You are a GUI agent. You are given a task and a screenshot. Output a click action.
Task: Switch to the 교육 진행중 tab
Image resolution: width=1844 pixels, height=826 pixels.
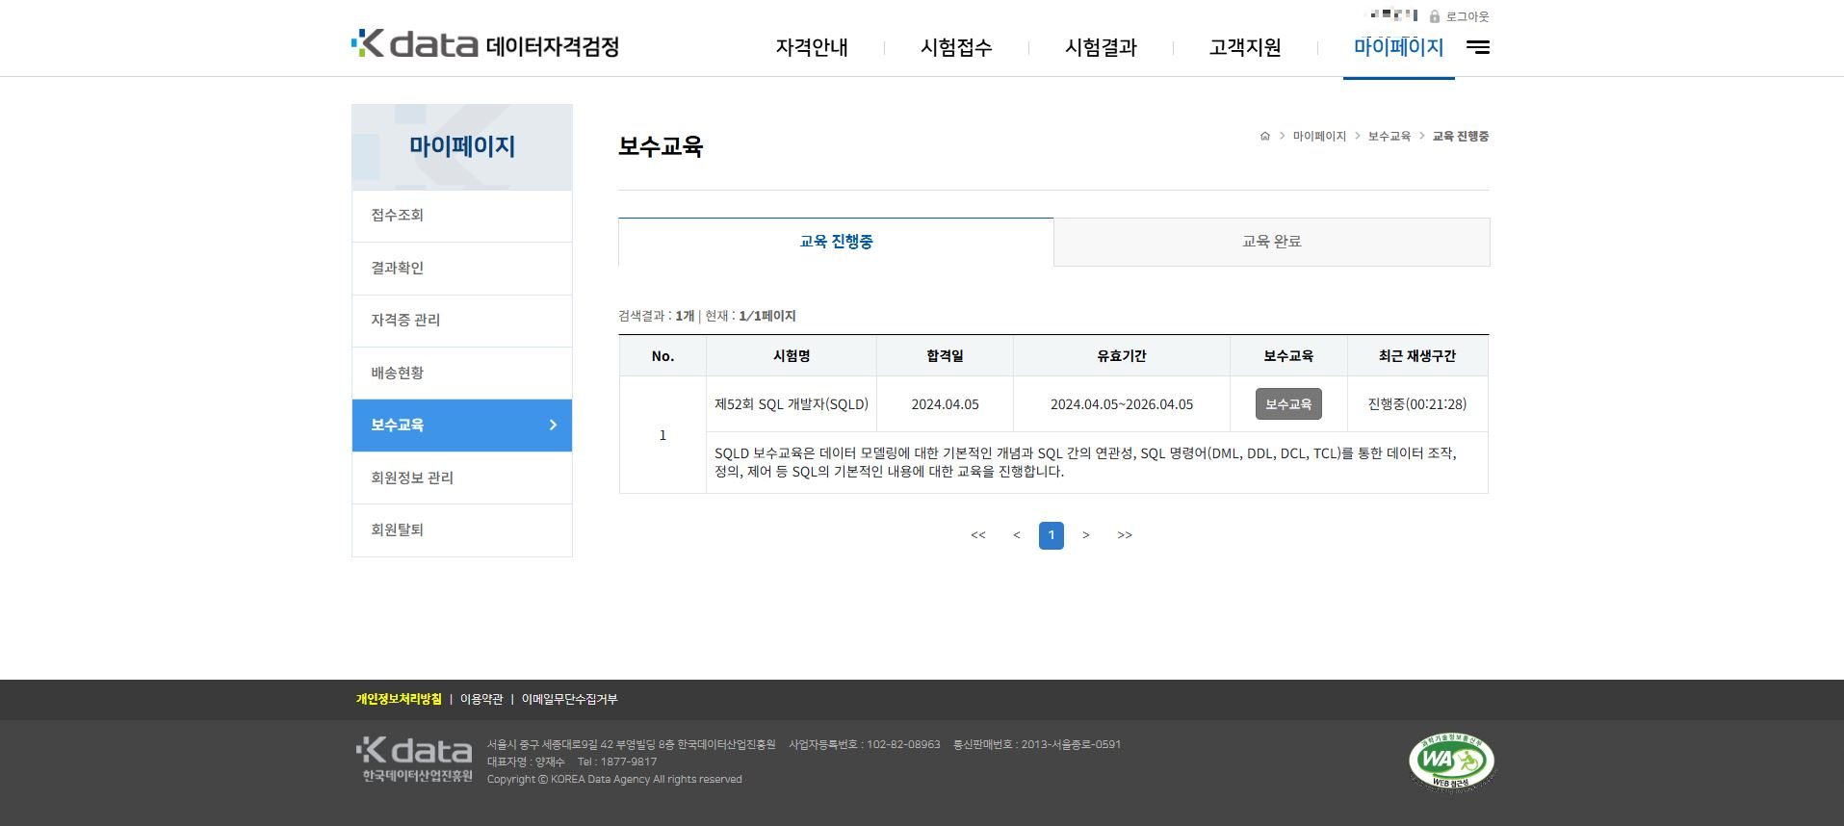(836, 242)
